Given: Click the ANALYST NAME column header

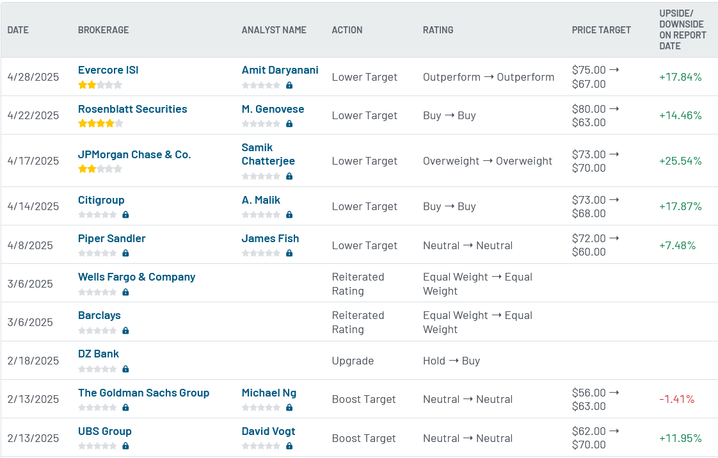Looking at the screenshot, I should 274,30.
